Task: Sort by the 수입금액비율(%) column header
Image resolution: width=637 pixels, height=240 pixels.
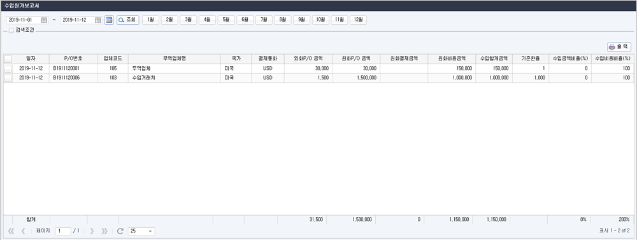Action: (x=569, y=59)
